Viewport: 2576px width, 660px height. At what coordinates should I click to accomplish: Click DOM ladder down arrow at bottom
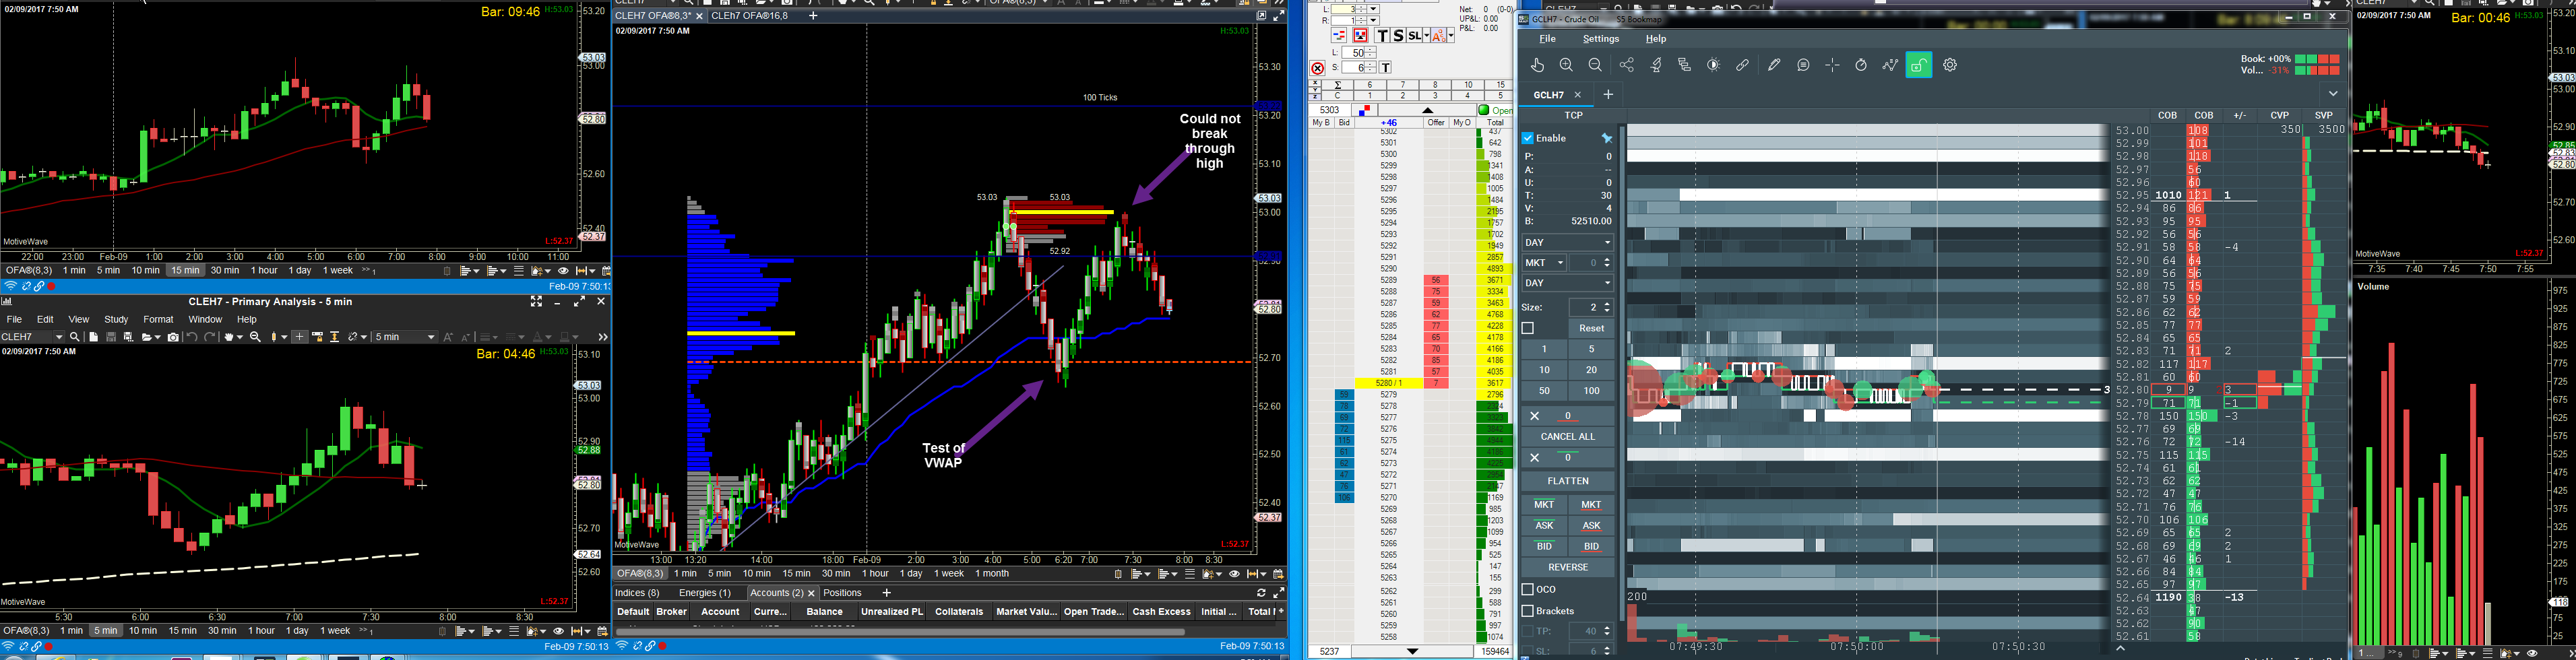[1412, 652]
